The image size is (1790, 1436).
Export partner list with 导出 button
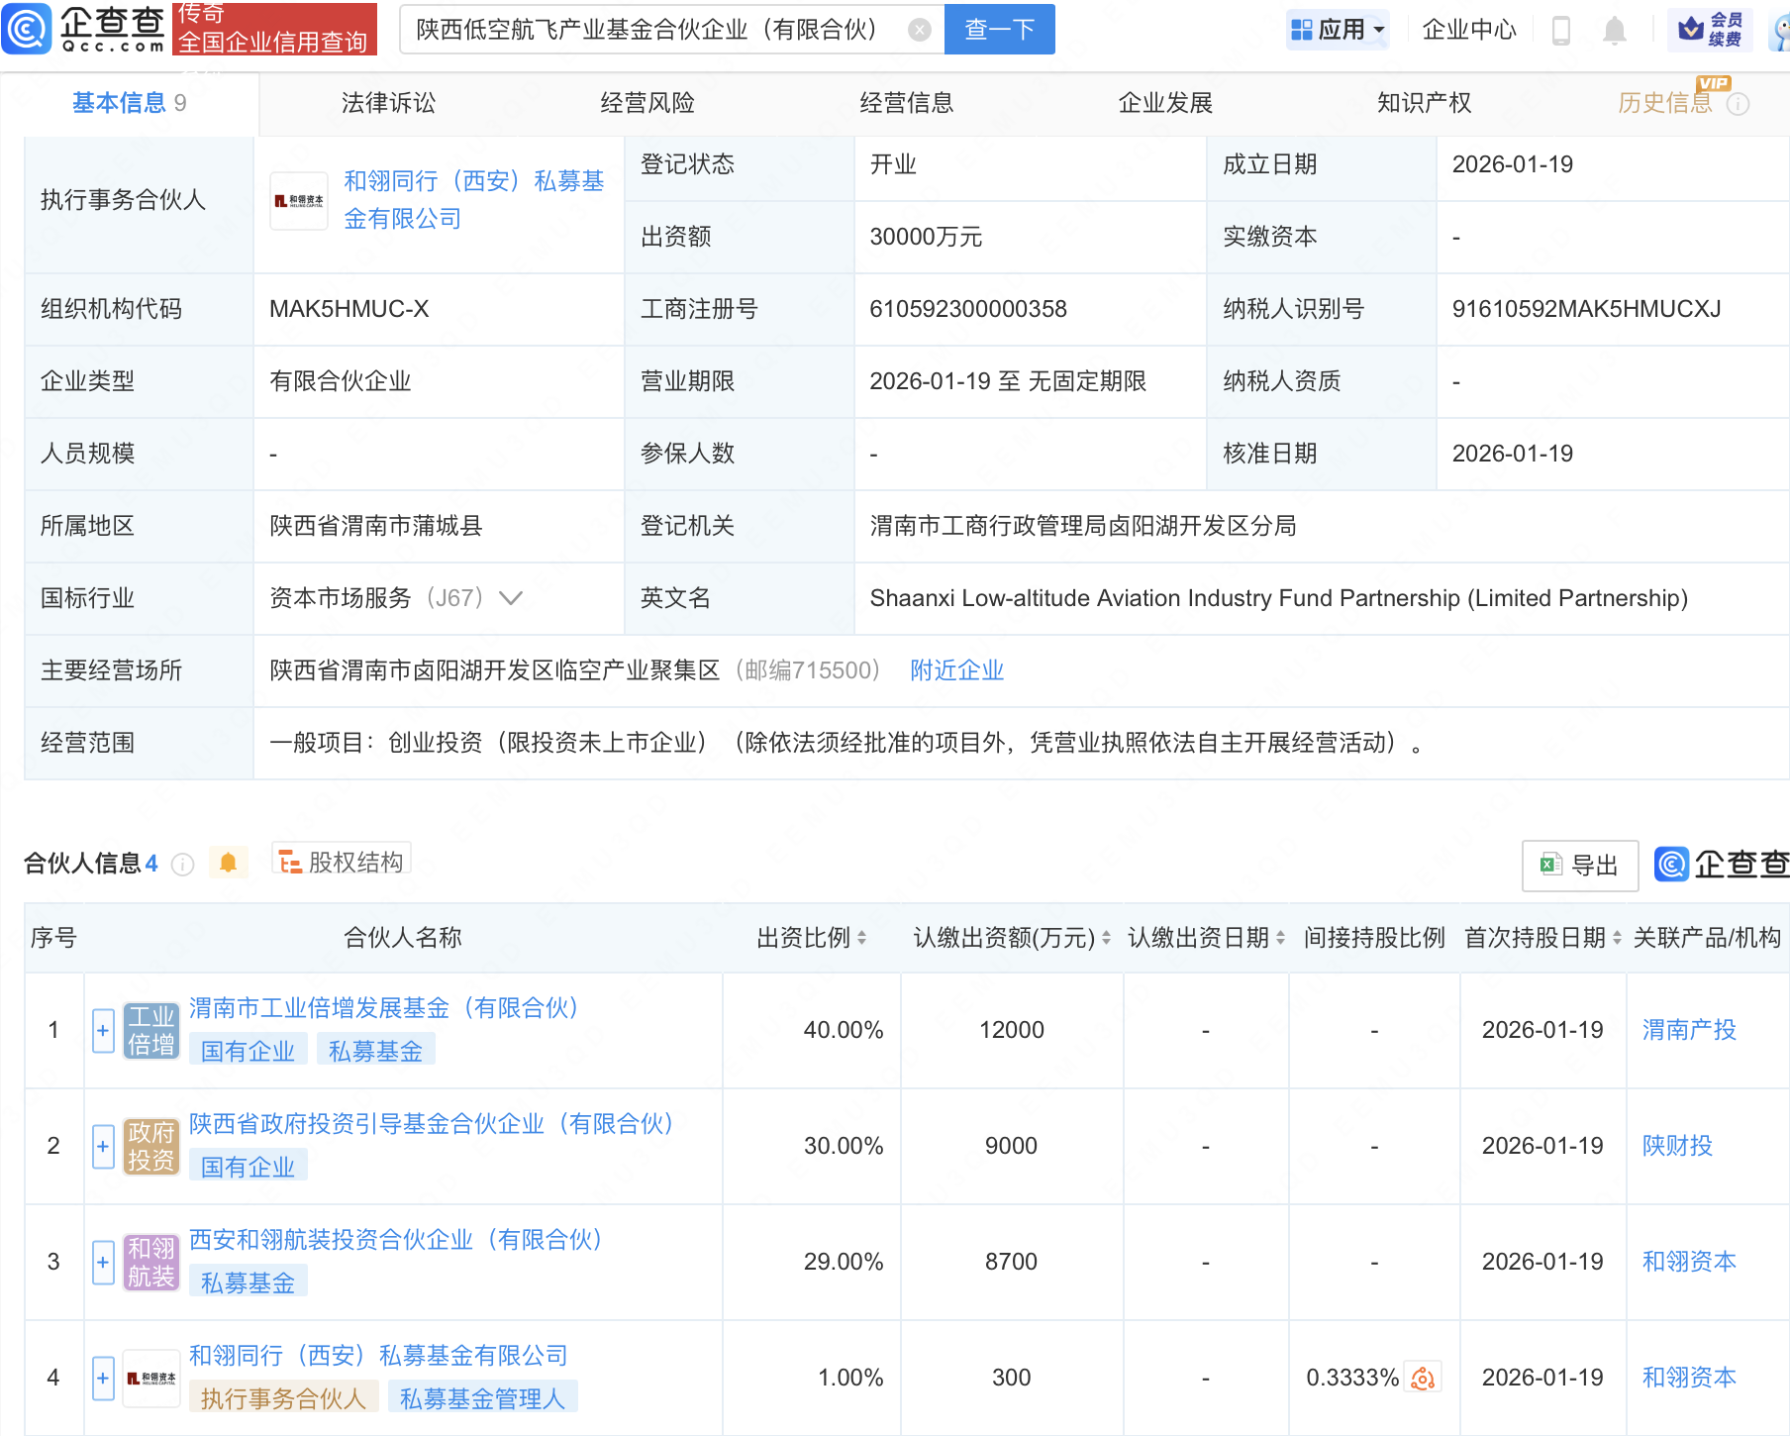click(1579, 865)
